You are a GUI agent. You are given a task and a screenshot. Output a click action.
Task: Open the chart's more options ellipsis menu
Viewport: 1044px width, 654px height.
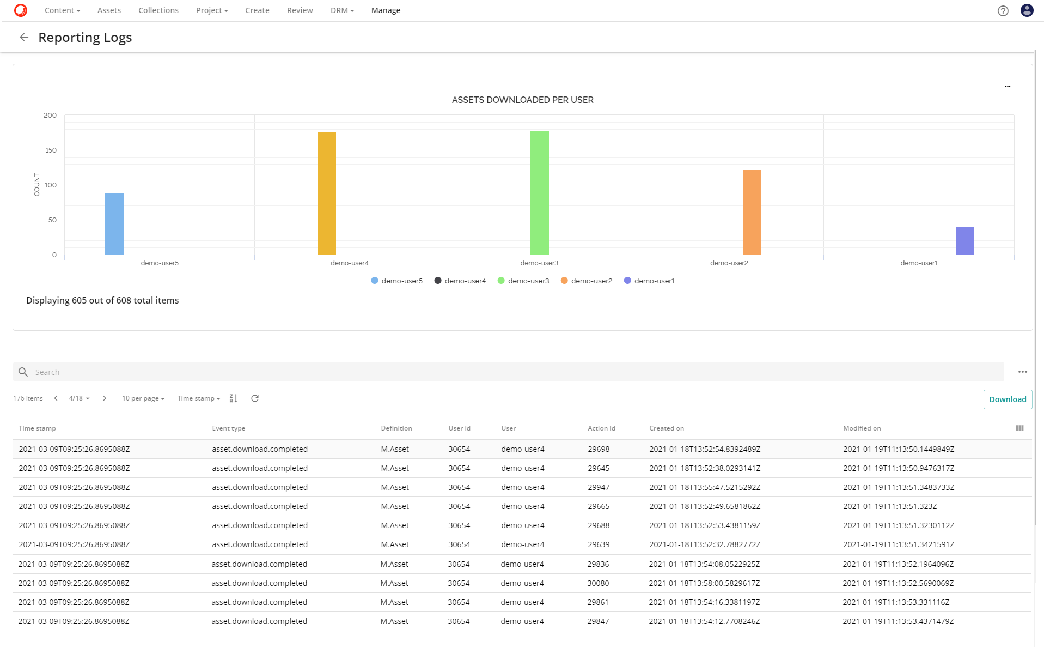pos(1007,86)
